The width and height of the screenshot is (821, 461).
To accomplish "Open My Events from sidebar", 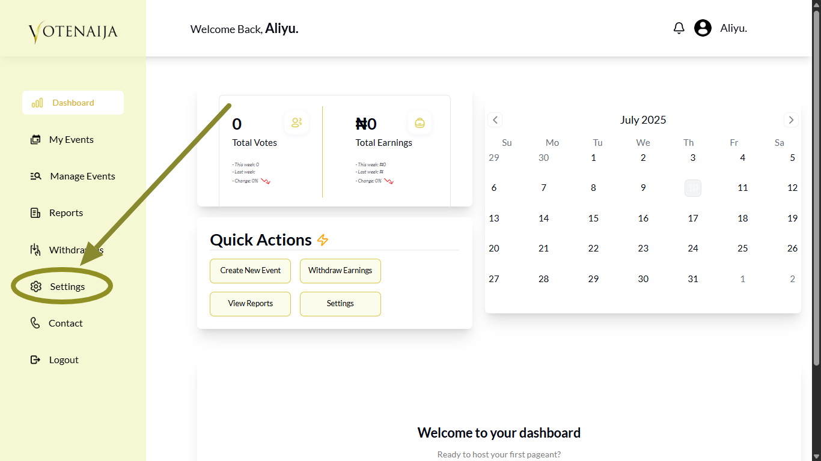I will pyautogui.click(x=71, y=139).
